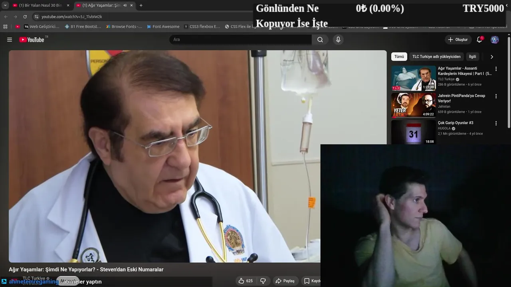Open 'TLC Turkiye' channel in the suggestions list

(x=446, y=79)
